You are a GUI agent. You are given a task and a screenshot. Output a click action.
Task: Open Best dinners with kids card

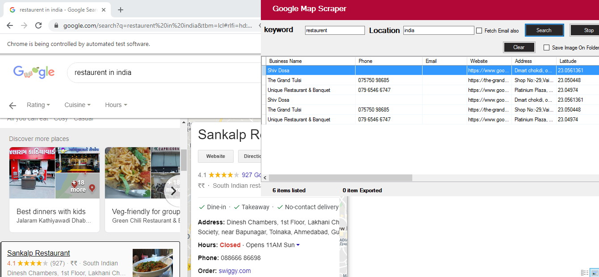pos(54,190)
